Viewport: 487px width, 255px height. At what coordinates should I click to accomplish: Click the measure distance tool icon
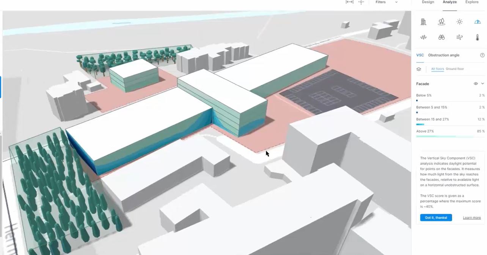click(x=349, y=2)
